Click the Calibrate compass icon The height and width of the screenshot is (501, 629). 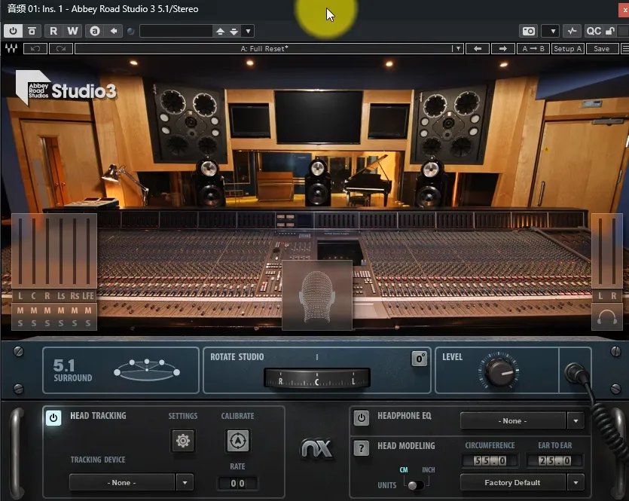click(x=237, y=441)
